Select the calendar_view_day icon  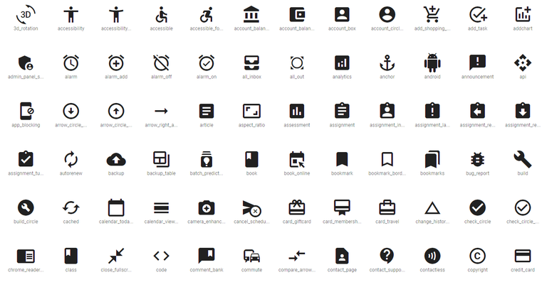tap(161, 207)
